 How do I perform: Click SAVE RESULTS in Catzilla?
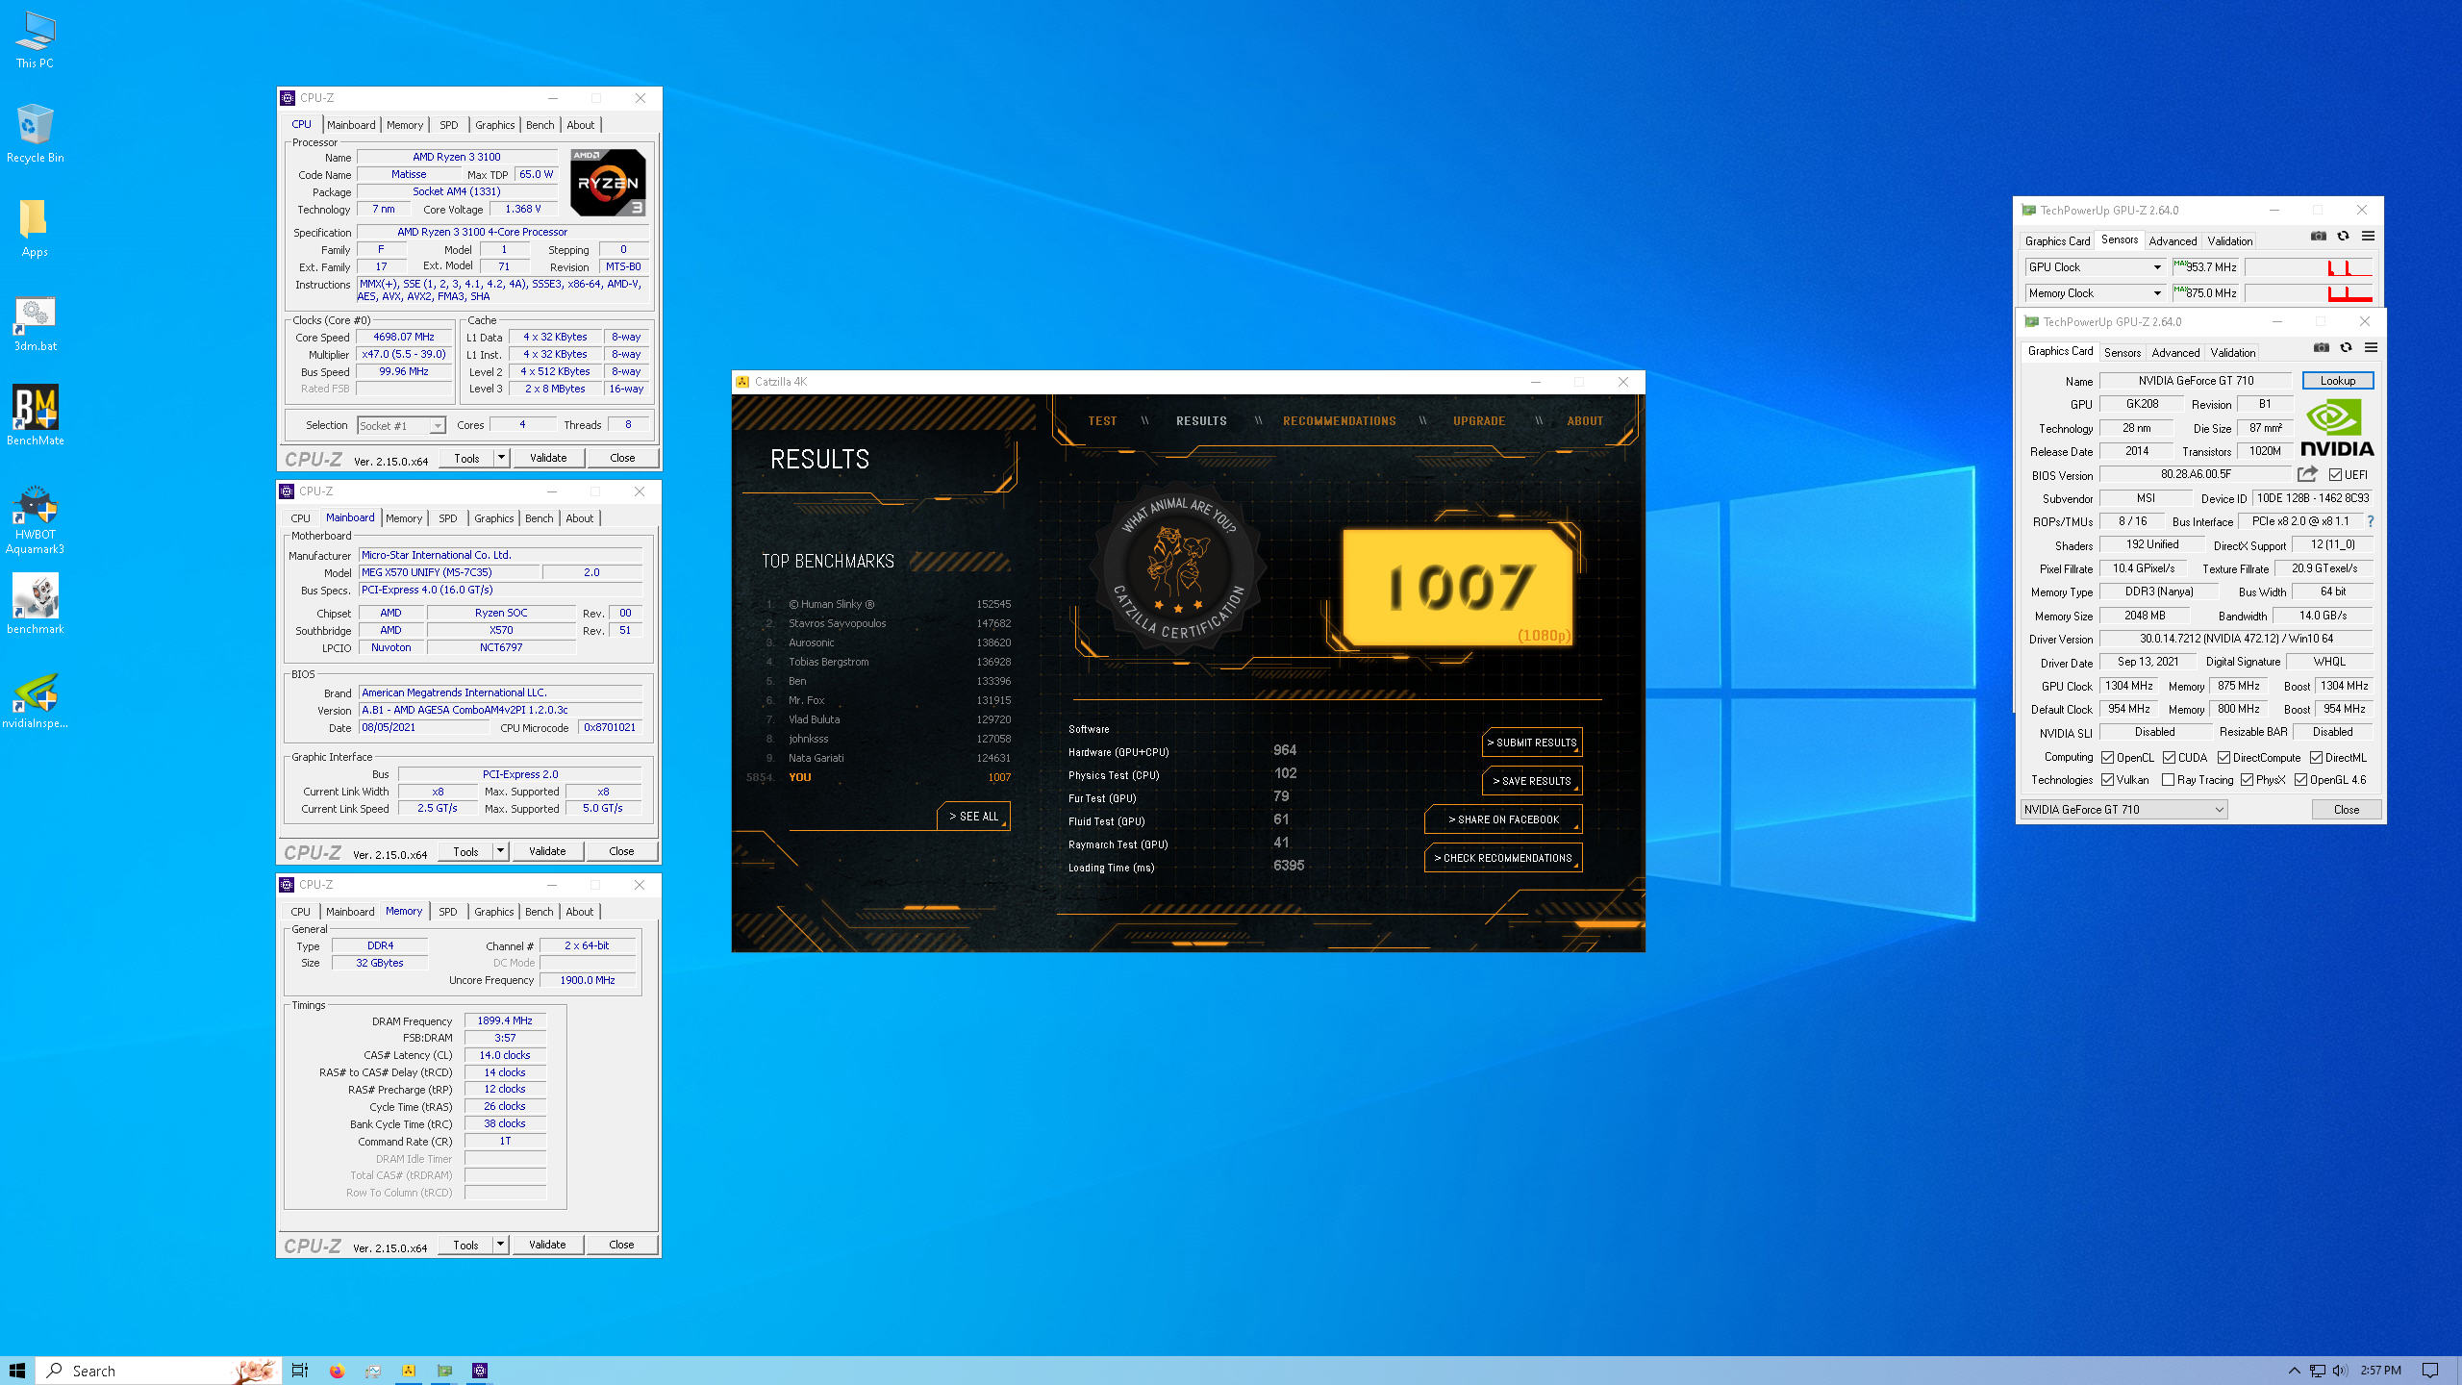pyautogui.click(x=1532, y=781)
